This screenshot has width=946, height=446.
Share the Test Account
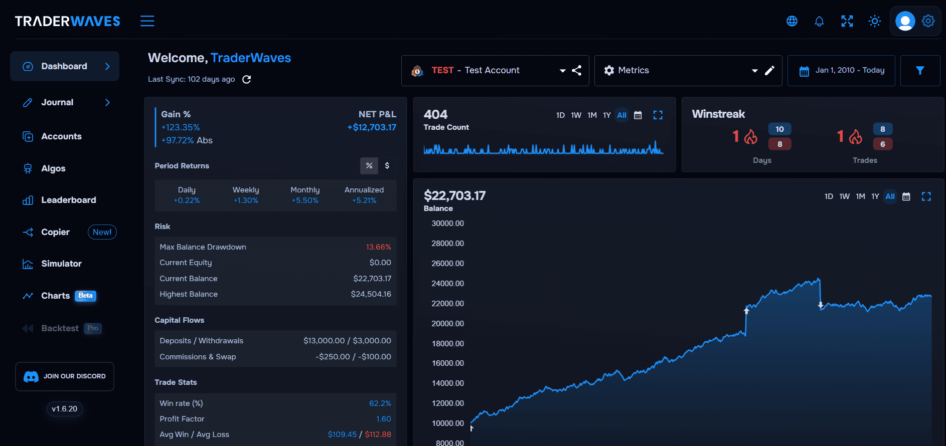tap(577, 71)
